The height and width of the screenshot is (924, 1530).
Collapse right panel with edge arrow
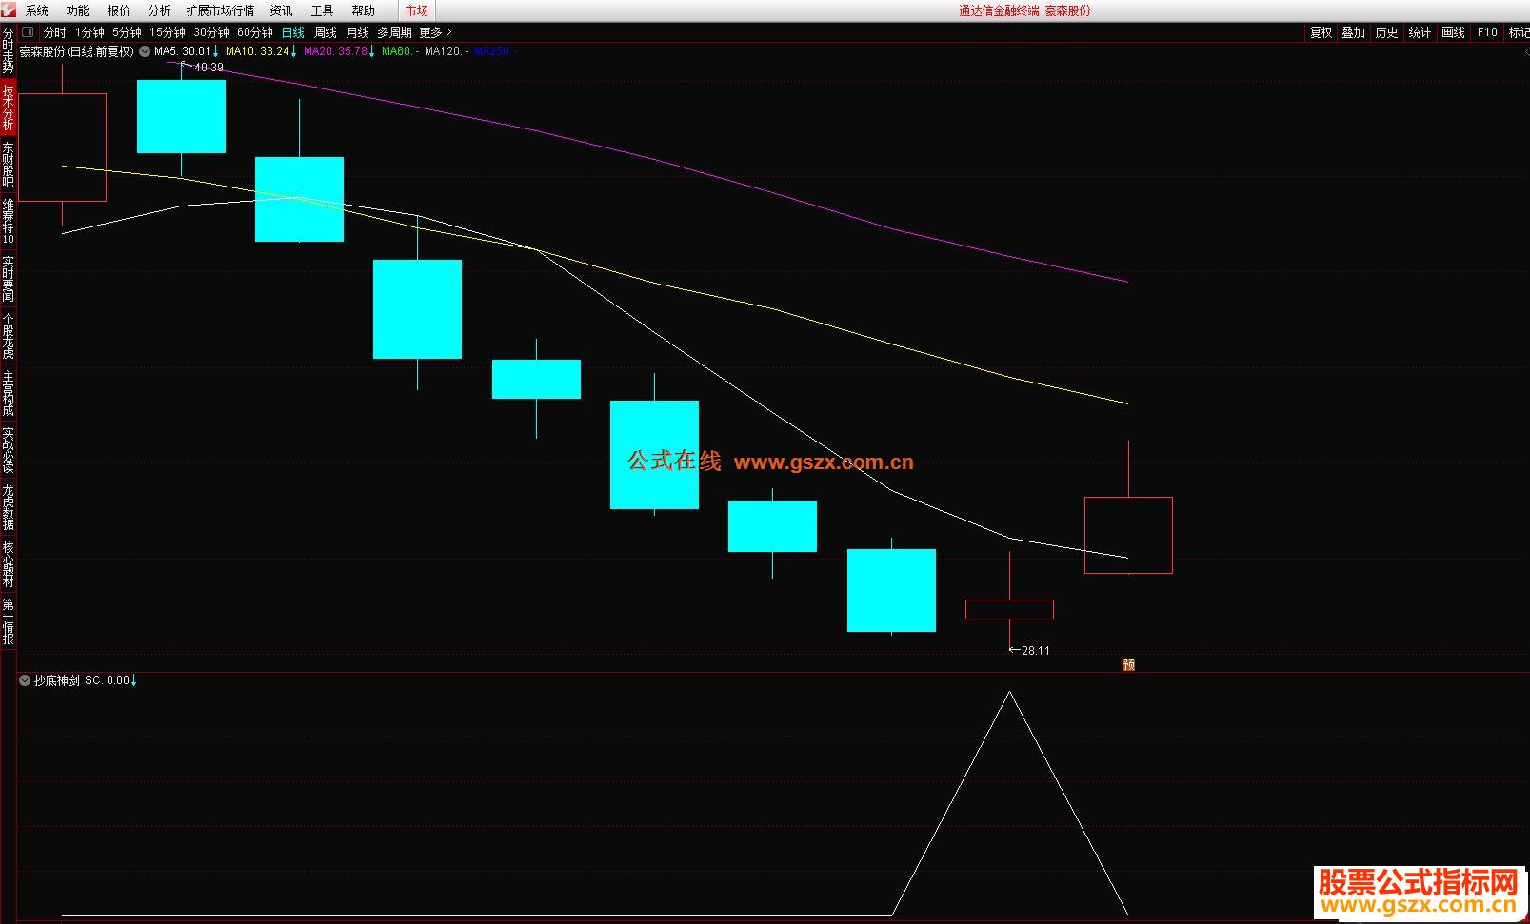[1525, 51]
